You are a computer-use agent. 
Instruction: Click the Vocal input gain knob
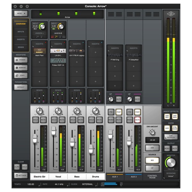(x=61, y=27)
